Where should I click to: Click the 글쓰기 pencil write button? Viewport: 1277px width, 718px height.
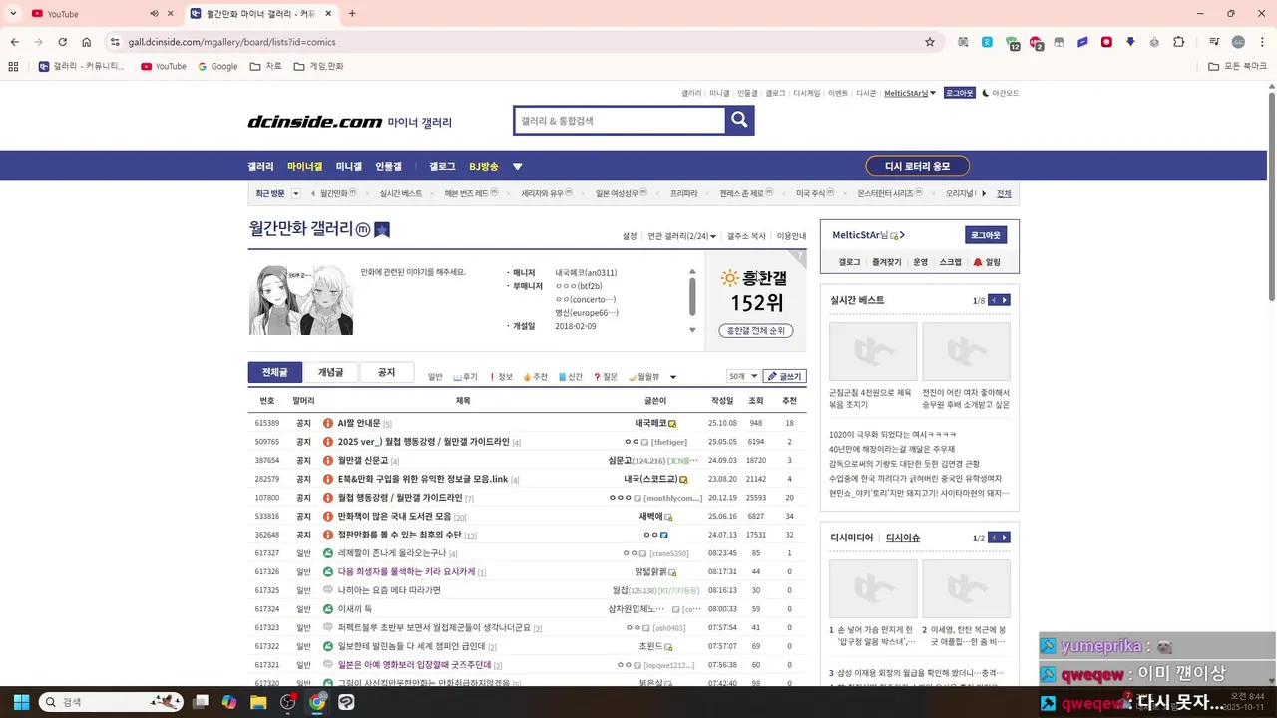784,376
